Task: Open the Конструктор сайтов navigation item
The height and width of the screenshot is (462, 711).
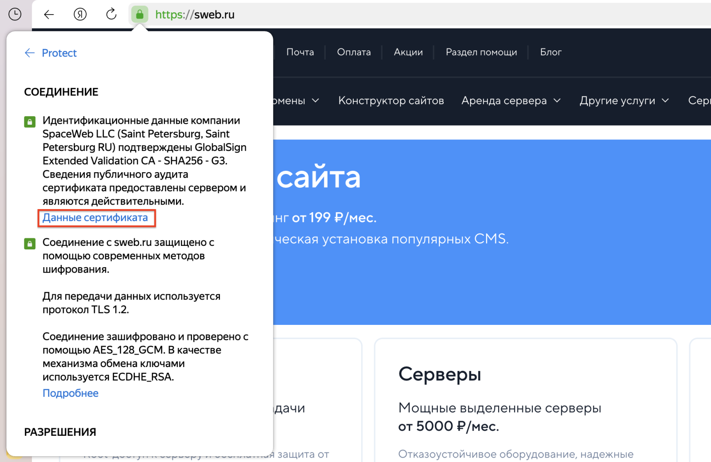Action: coord(391,101)
